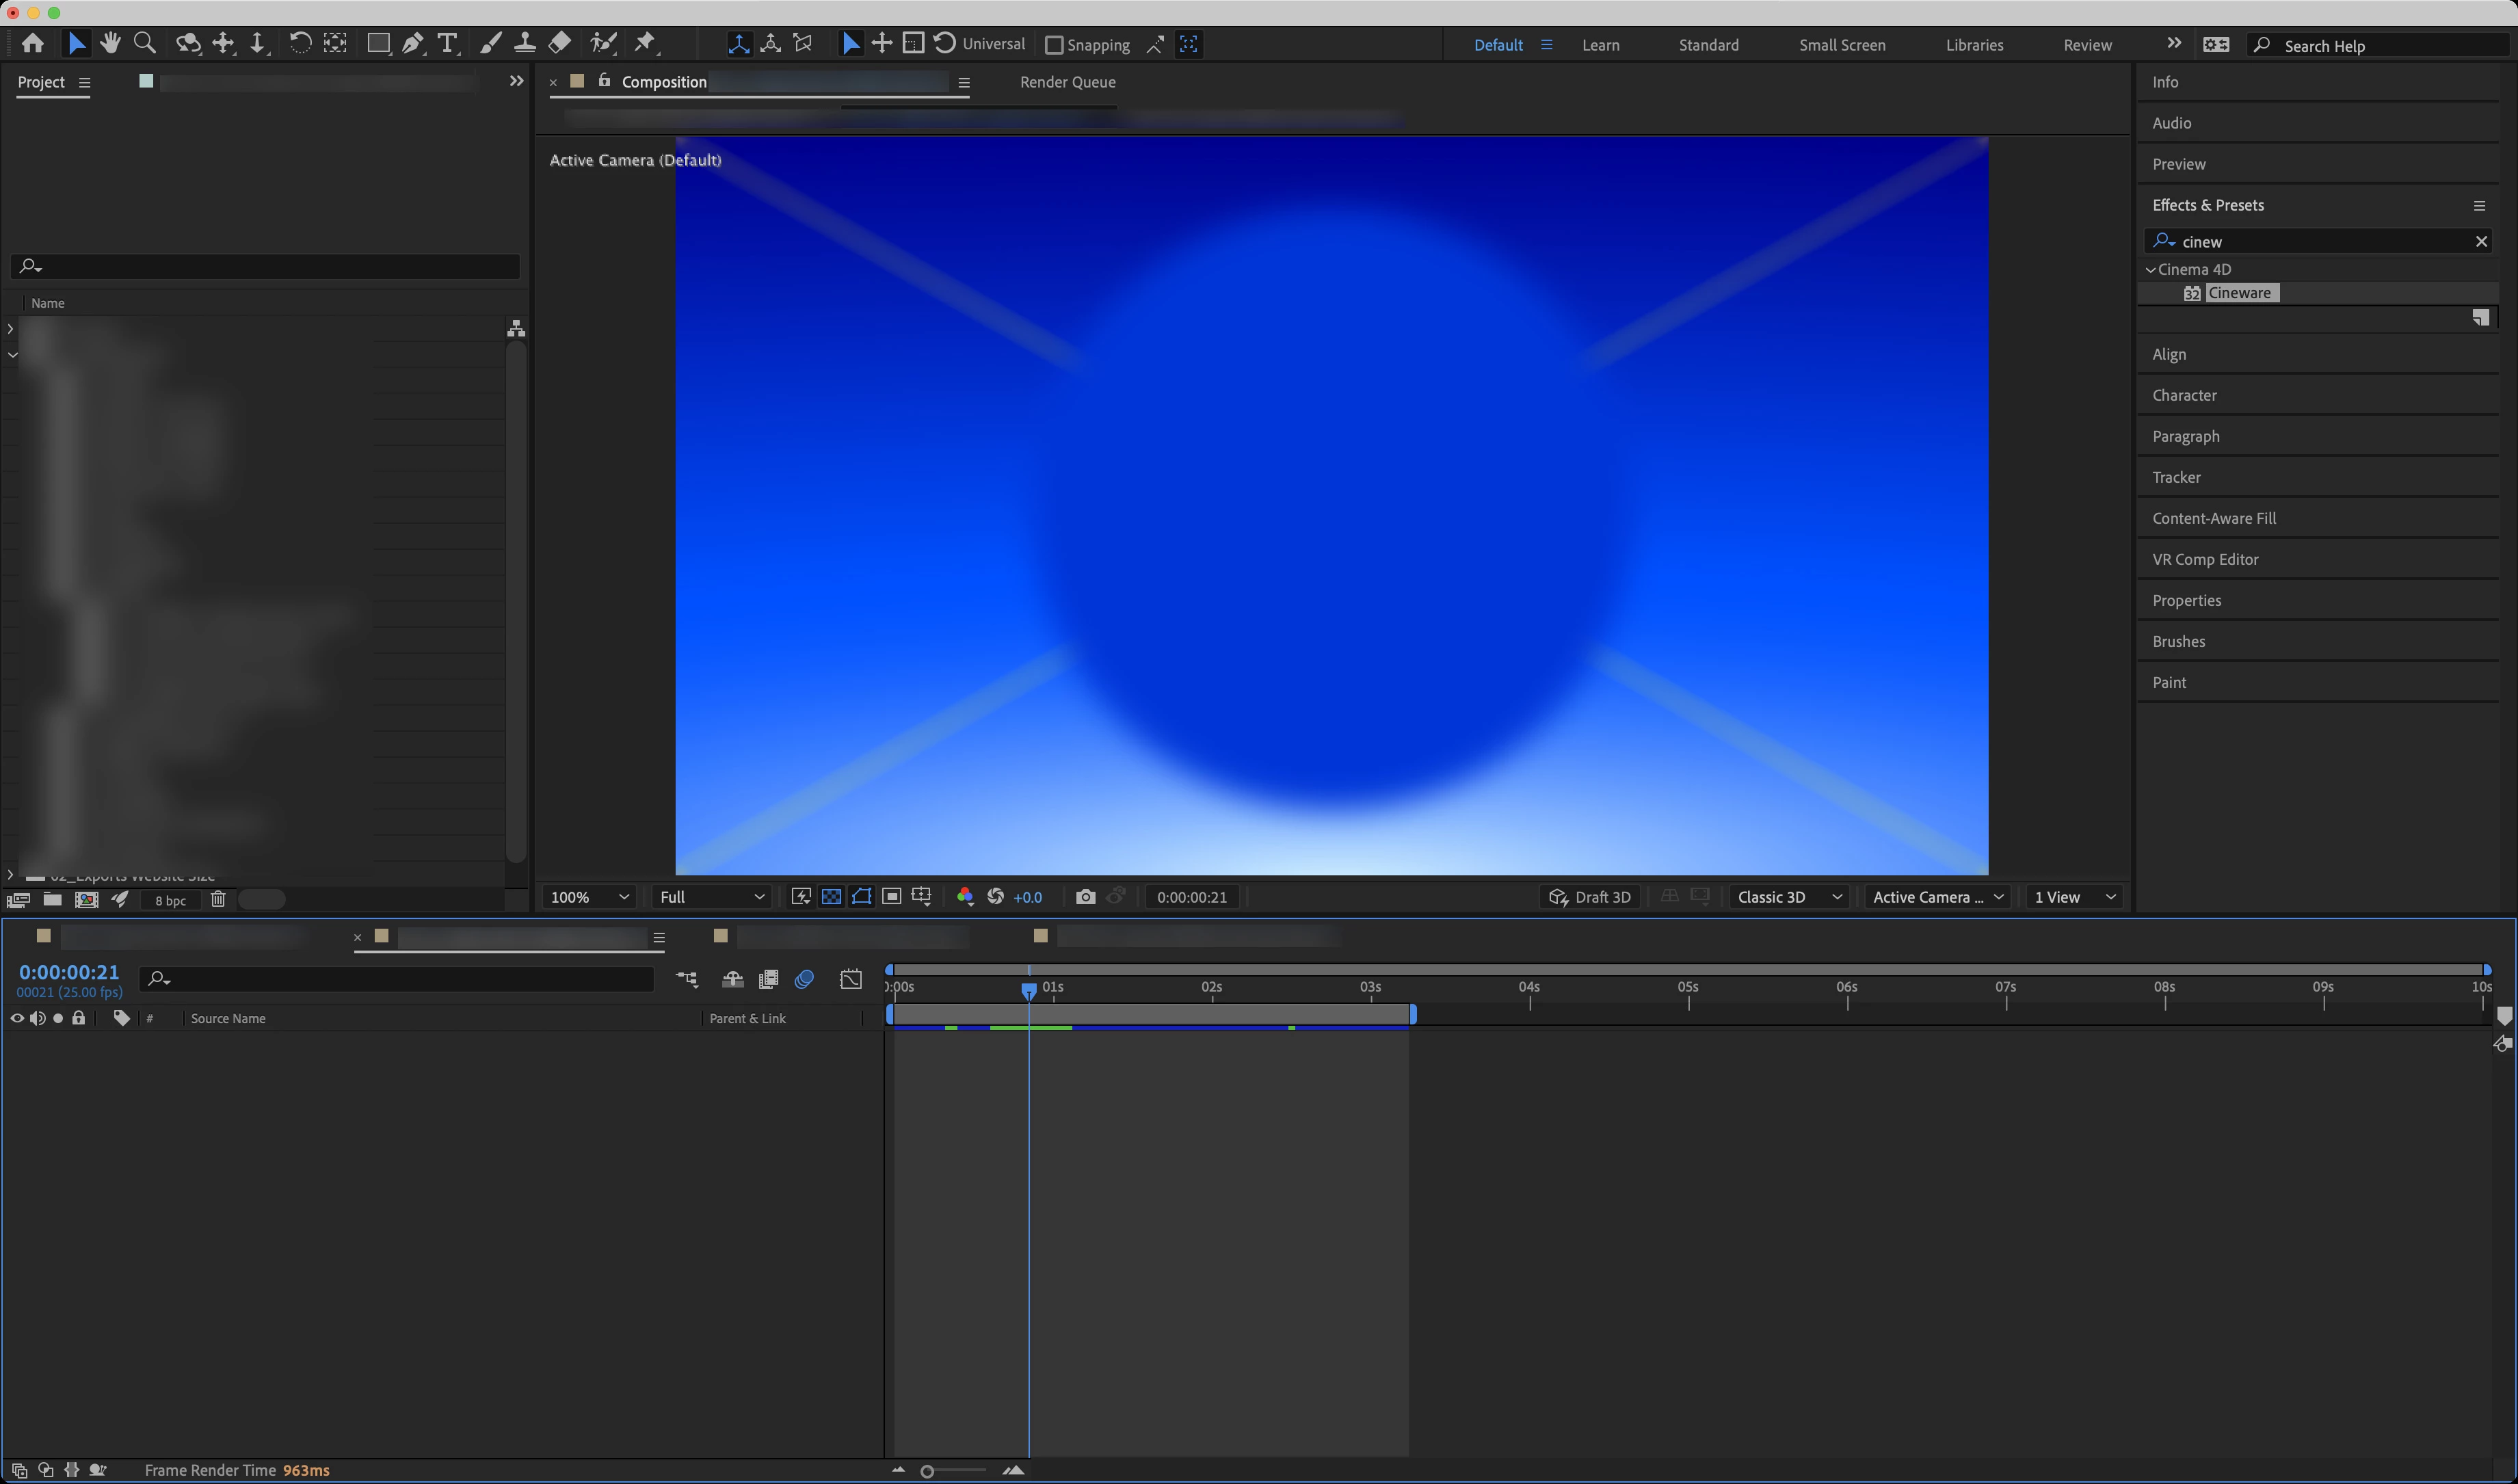Viewport: 2518px width, 1484px height.
Task: Open the Character panel
Action: (x=2184, y=395)
